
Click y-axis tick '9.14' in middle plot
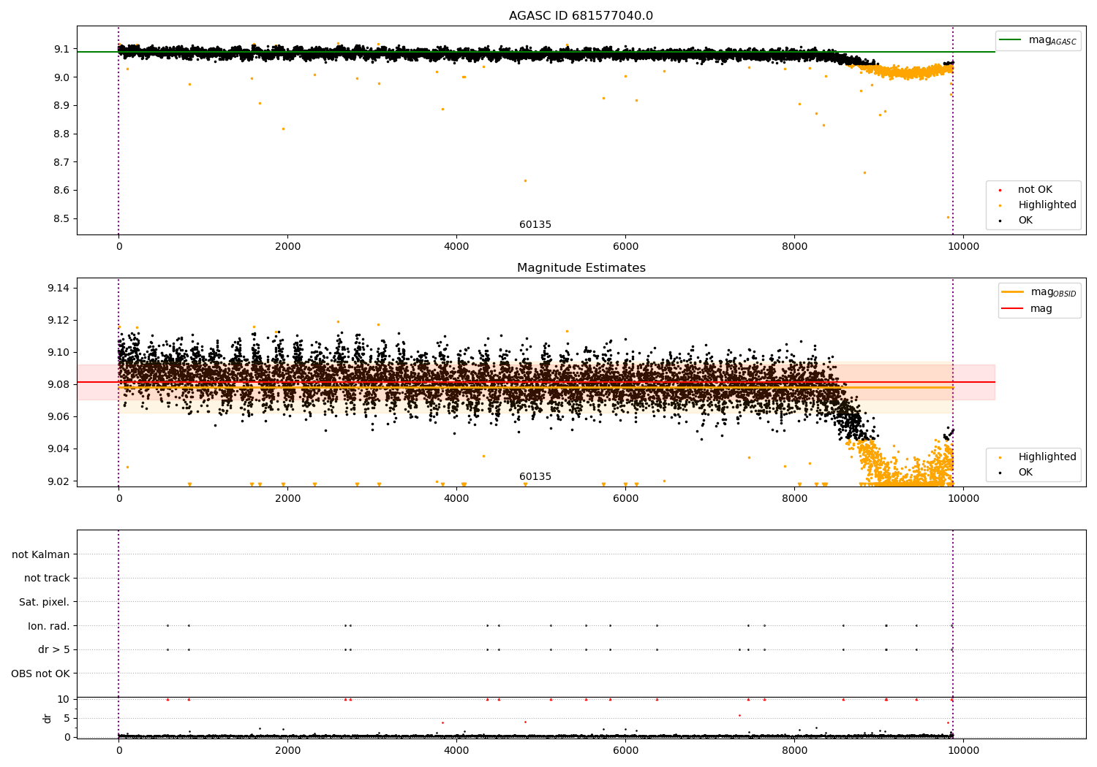(59, 289)
